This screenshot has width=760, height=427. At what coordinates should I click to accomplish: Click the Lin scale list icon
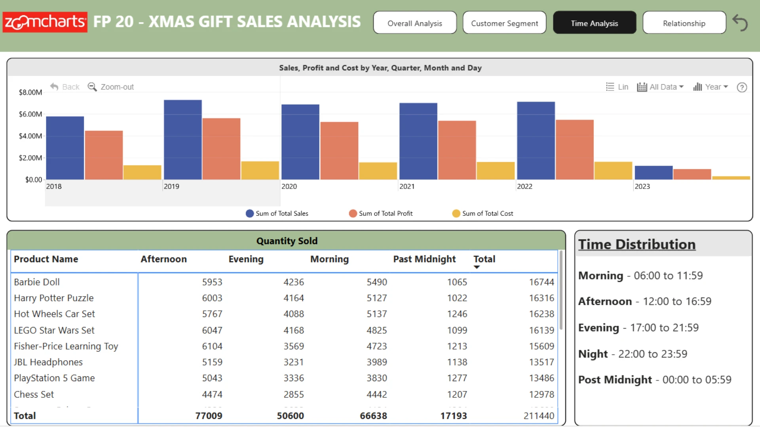(x=610, y=87)
